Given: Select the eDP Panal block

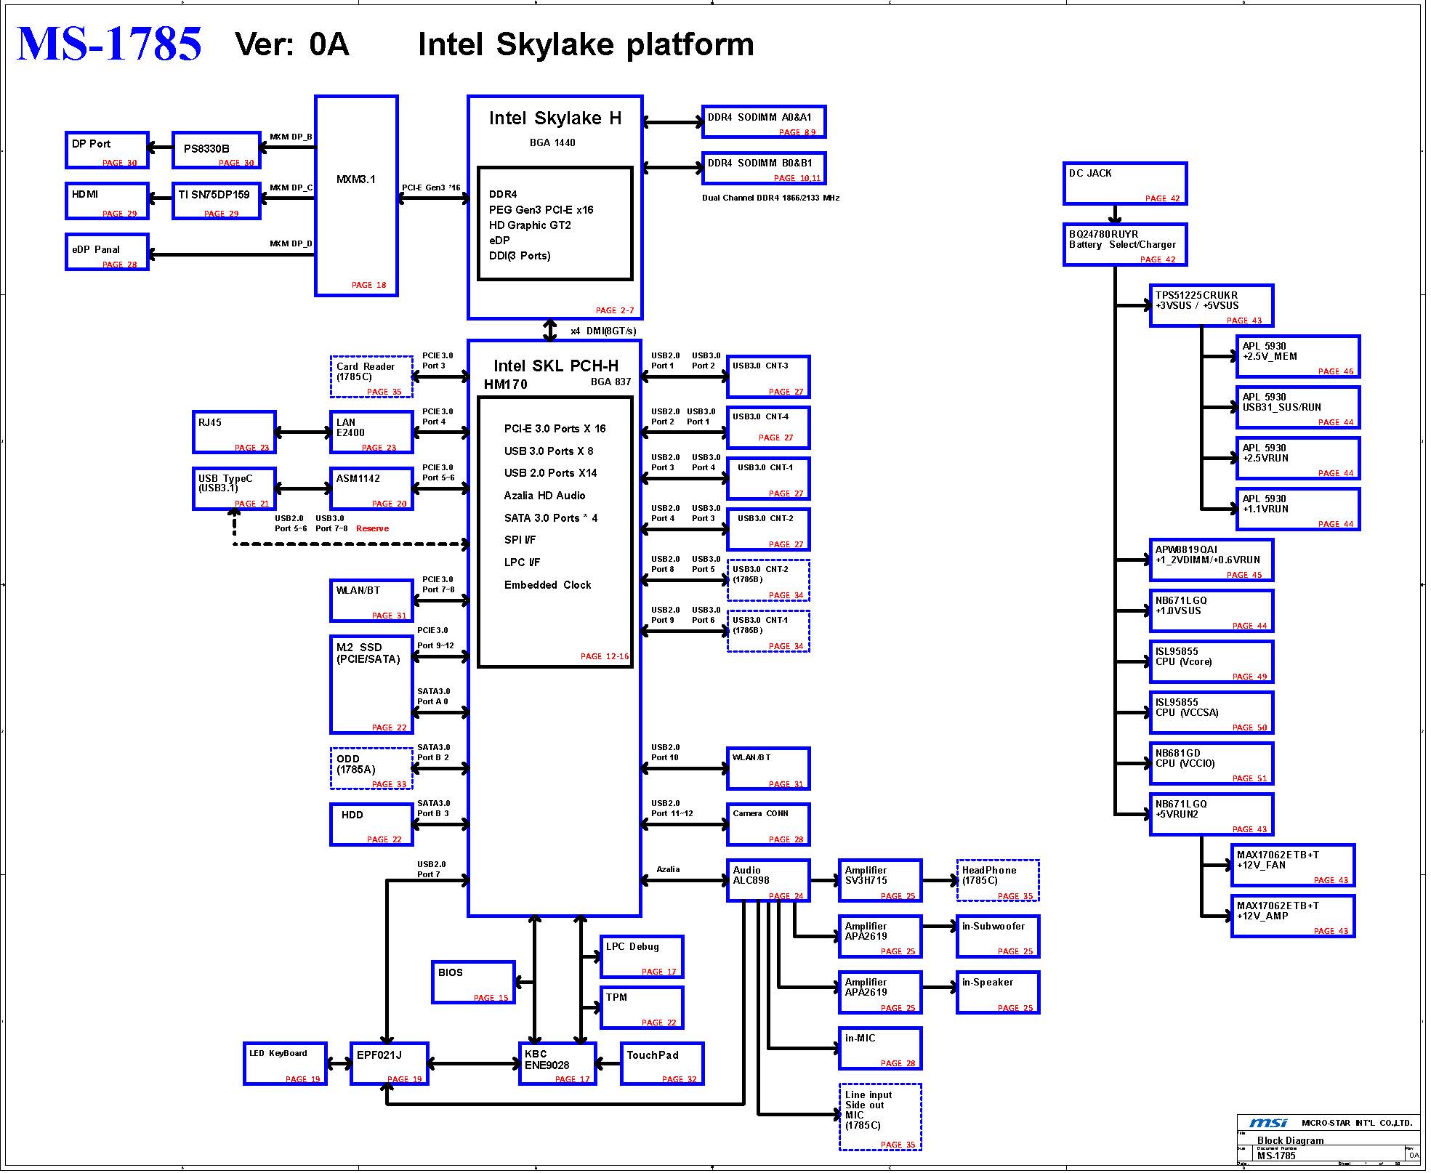Looking at the screenshot, I should (x=107, y=252).
